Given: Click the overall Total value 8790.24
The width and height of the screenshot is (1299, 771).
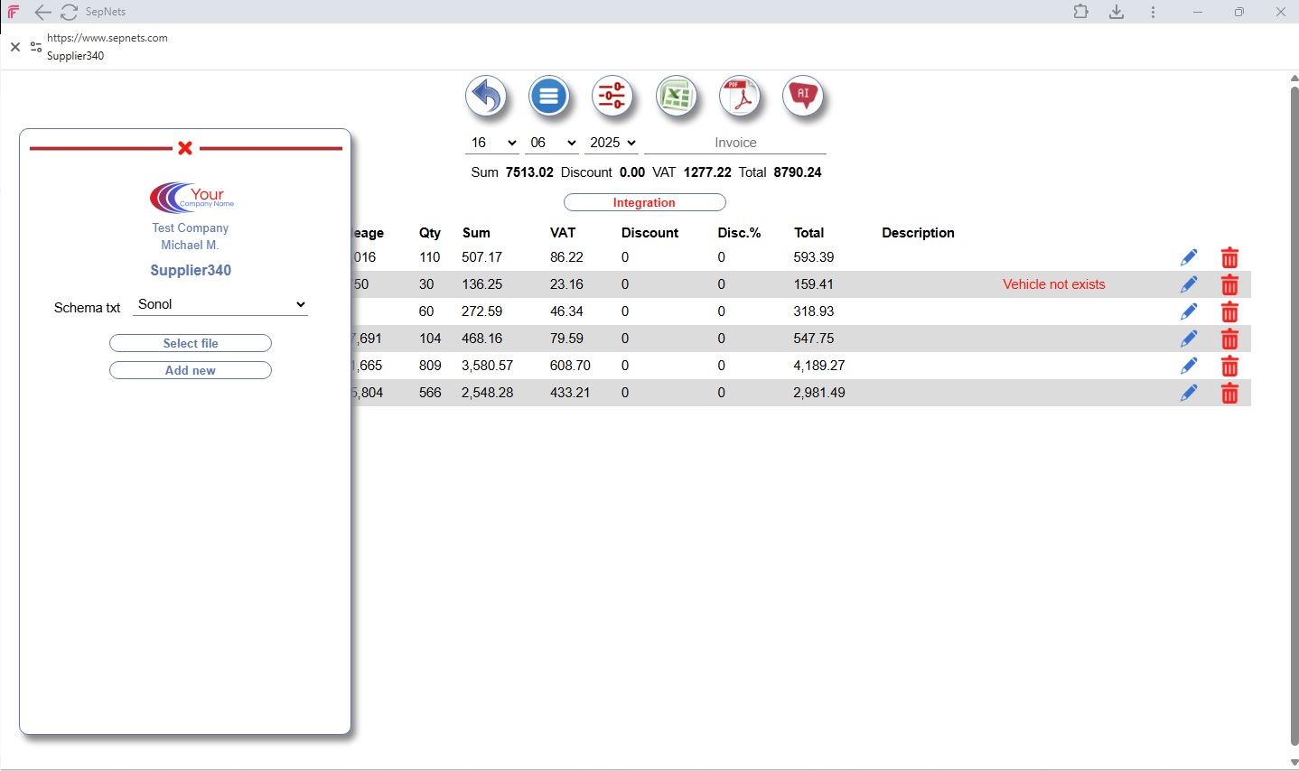Looking at the screenshot, I should tap(798, 172).
